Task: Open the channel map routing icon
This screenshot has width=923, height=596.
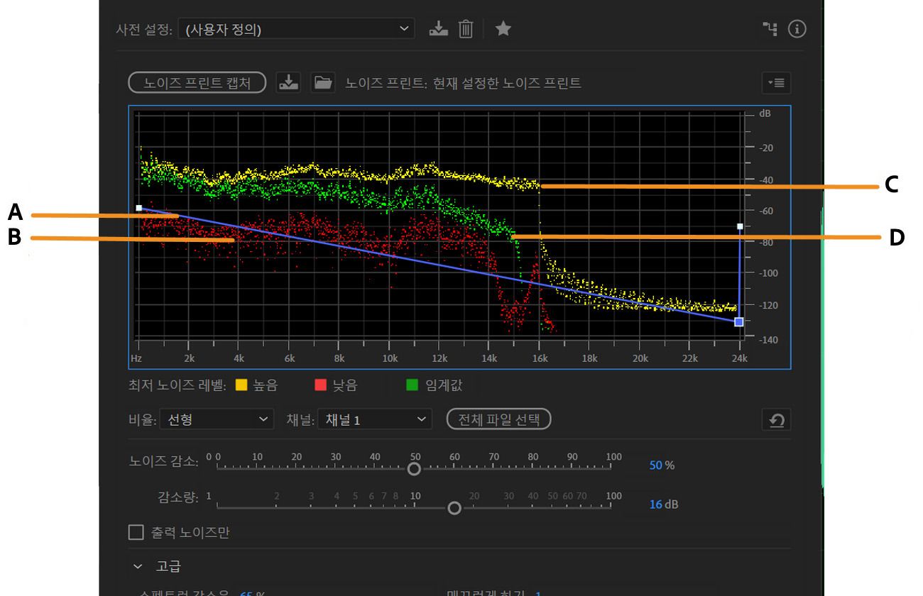Action: pos(770,29)
